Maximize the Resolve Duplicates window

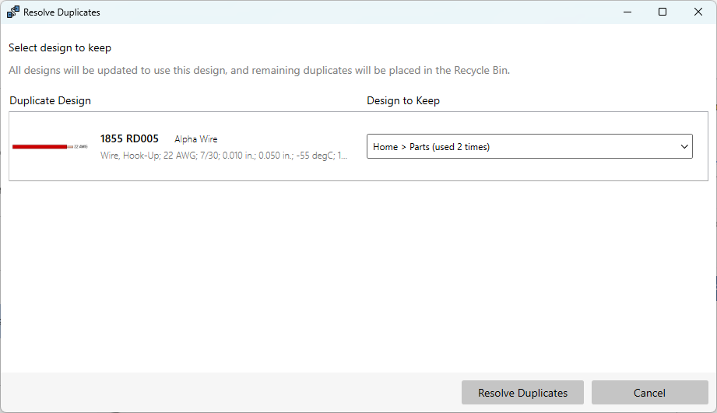pyautogui.click(x=663, y=12)
